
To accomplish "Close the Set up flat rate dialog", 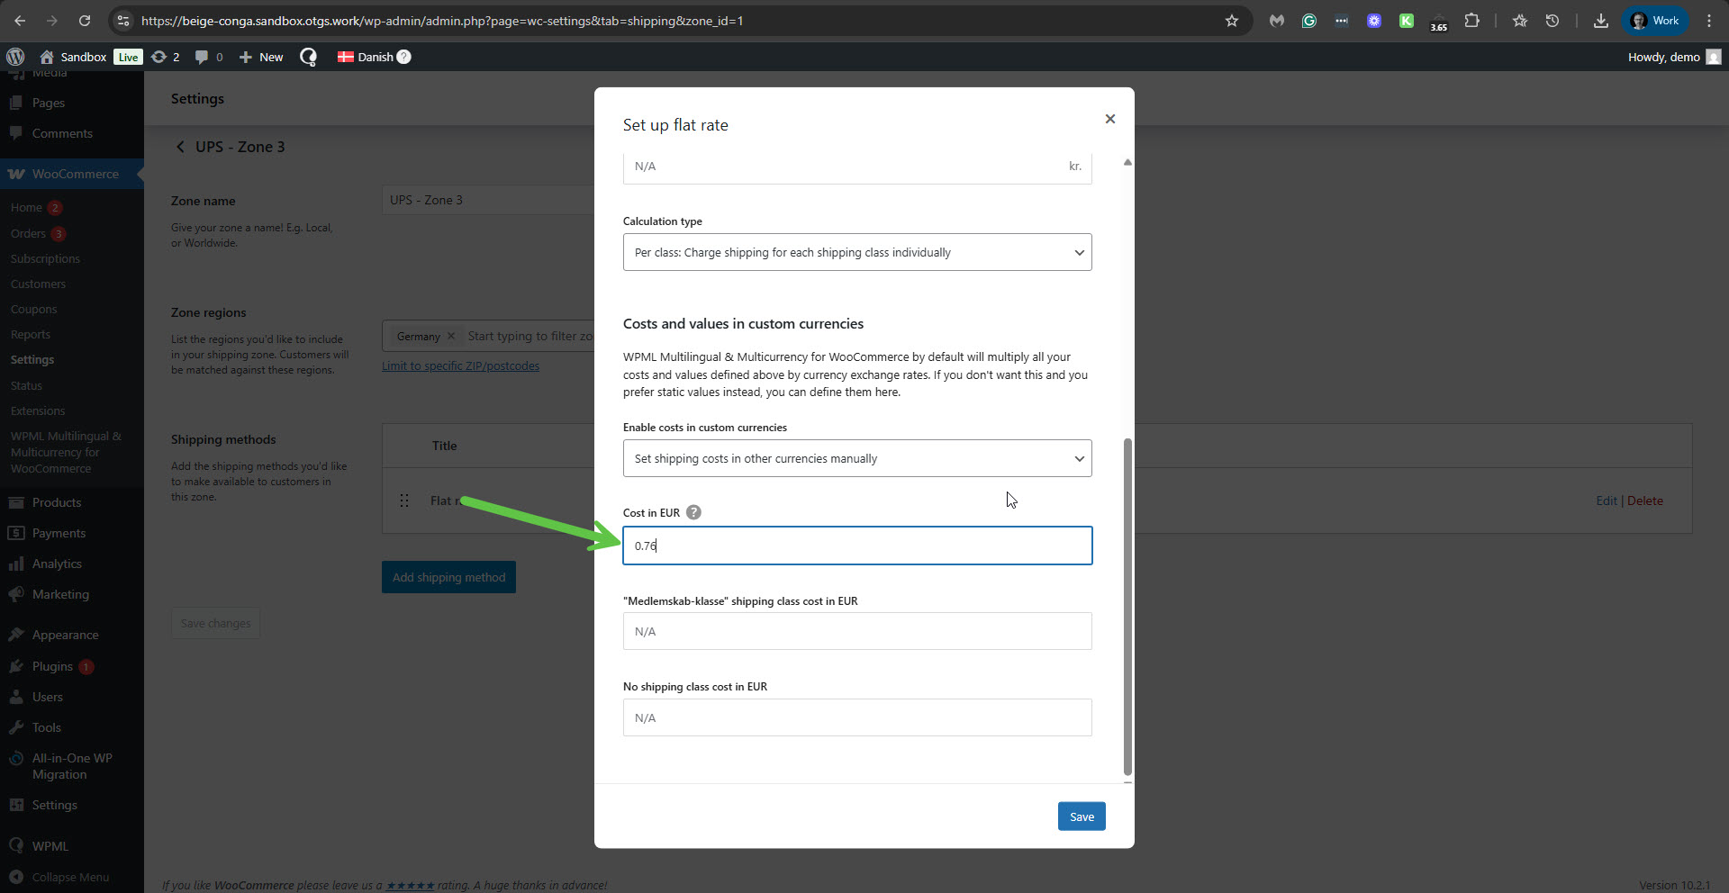I will [1109, 119].
